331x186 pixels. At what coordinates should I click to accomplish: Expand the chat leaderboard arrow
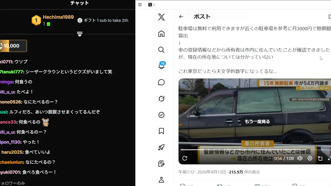pos(80,34)
